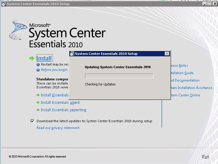Close the main Setup window

215,4
